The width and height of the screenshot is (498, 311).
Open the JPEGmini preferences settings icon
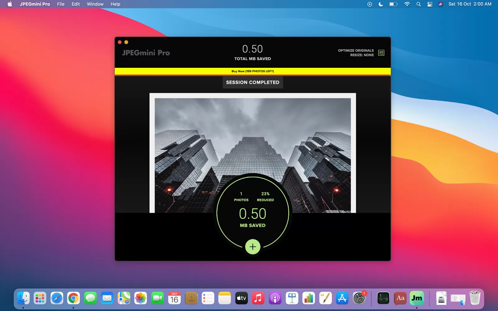(x=381, y=53)
